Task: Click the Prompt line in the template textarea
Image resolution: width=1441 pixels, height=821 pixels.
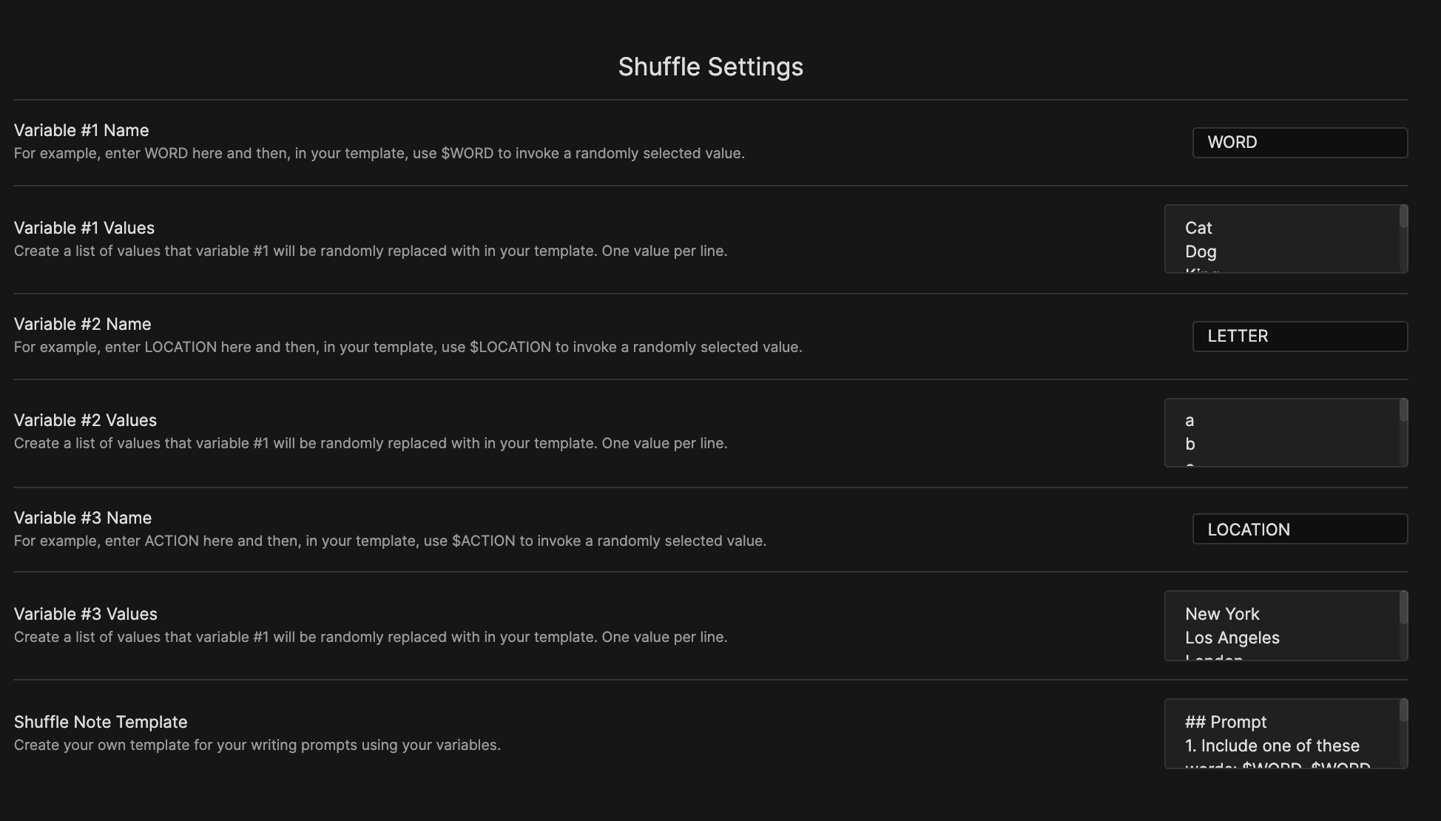Action: coord(1226,722)
